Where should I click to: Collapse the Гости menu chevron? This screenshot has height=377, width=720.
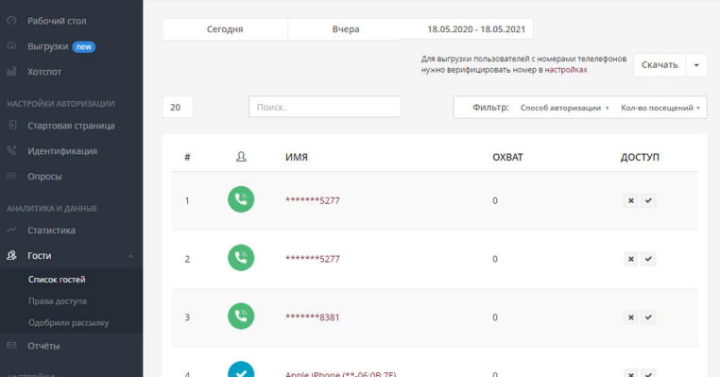click(131, 256)
